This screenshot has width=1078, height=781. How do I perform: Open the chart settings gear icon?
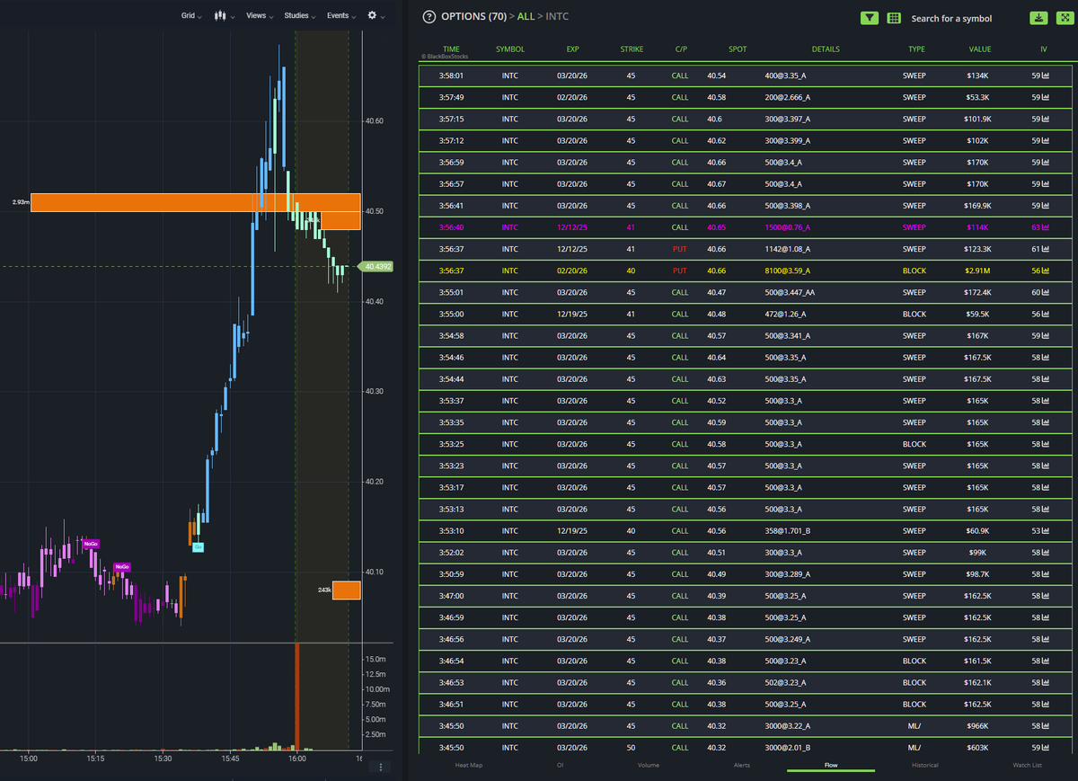click(x=372, y=16)
